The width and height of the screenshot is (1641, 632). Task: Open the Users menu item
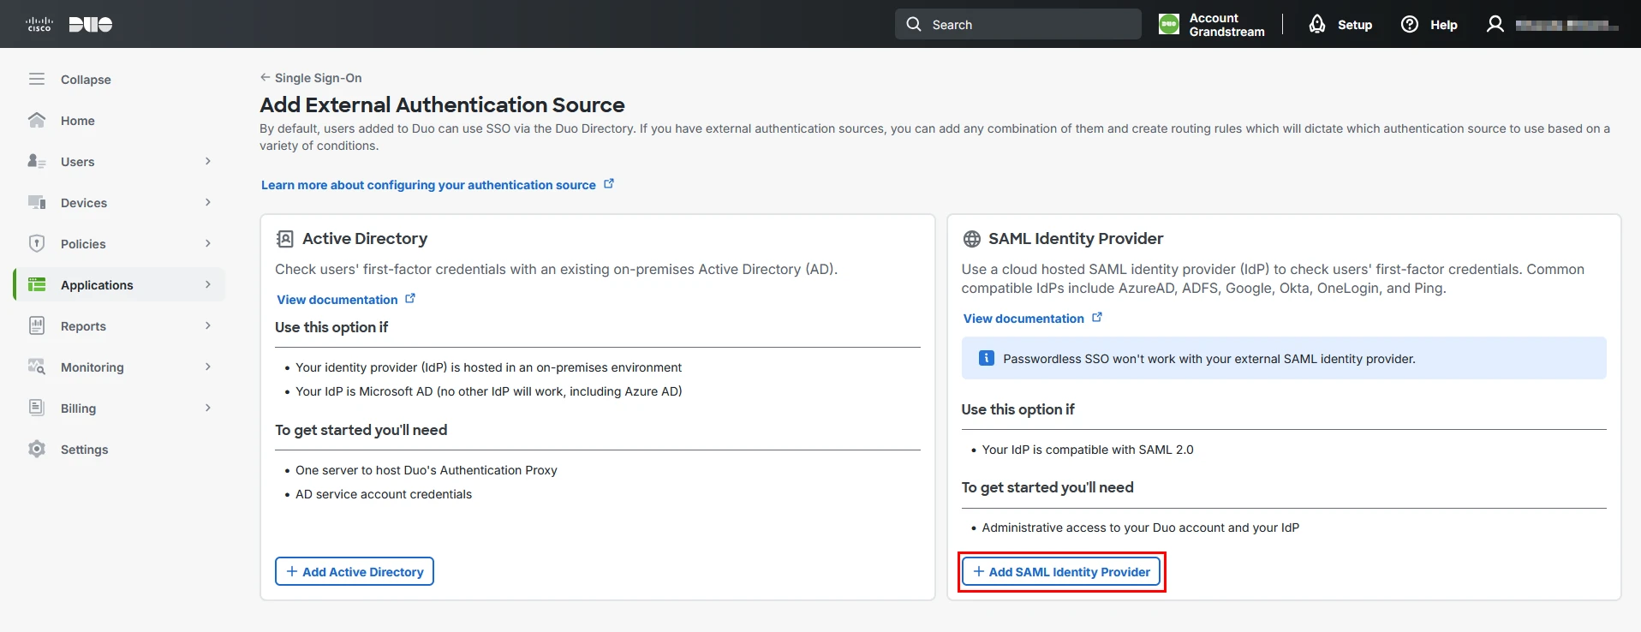119,161
